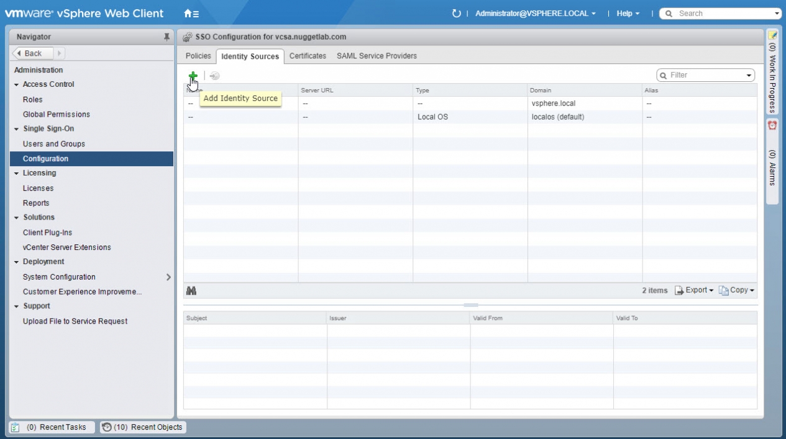The image size is (786, 439).
Task: Open the Help dropdown menu
Action: coord(628,13)
